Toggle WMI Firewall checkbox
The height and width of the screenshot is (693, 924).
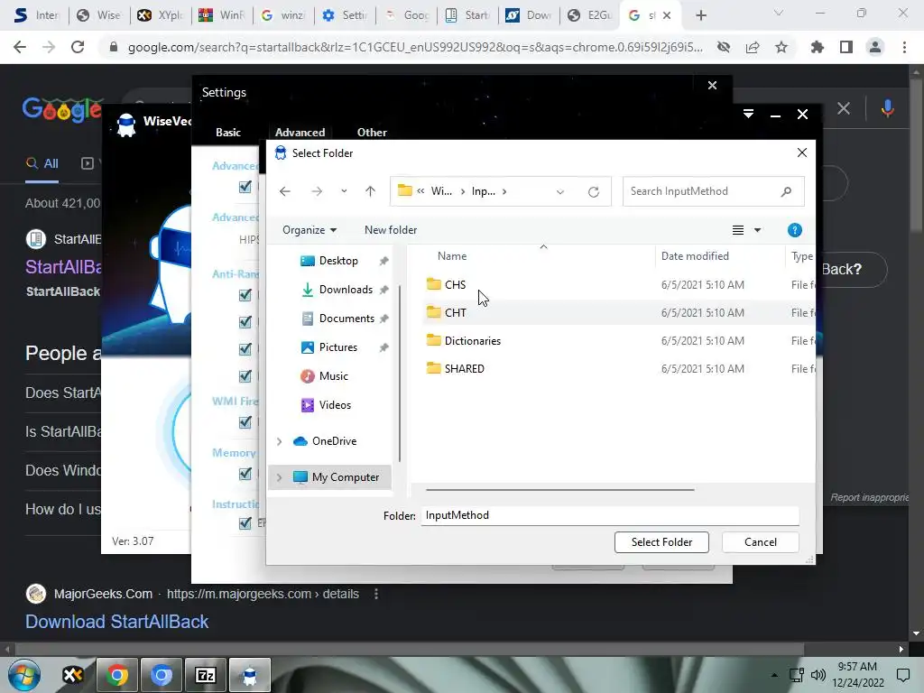click(245, 422)
